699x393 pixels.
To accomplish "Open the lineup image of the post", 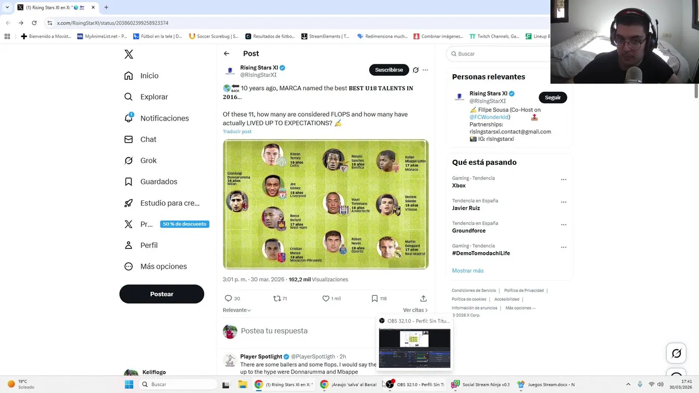I will (325, 204).
